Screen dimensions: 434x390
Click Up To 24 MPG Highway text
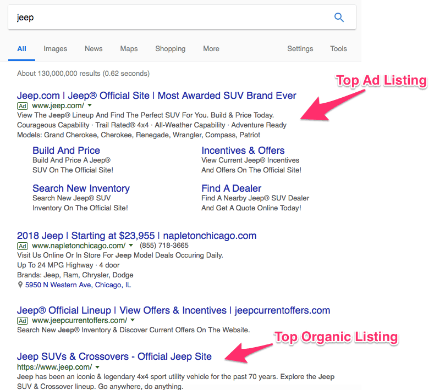click(68, 265)
